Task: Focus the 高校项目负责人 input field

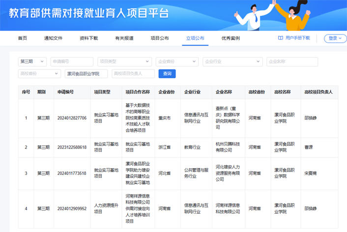Action: pyautogui.click(x=133, y=74)
